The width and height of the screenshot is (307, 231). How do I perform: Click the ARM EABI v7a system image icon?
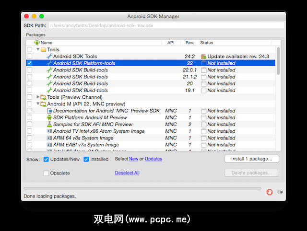[x=49, y=145]
